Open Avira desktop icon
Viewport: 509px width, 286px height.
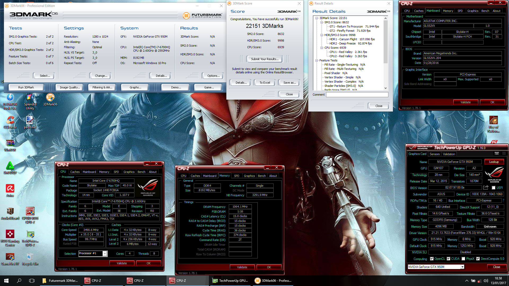tap(10, 191)
